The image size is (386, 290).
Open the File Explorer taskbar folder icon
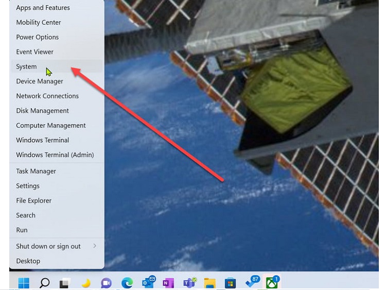(x=209, y=283)
